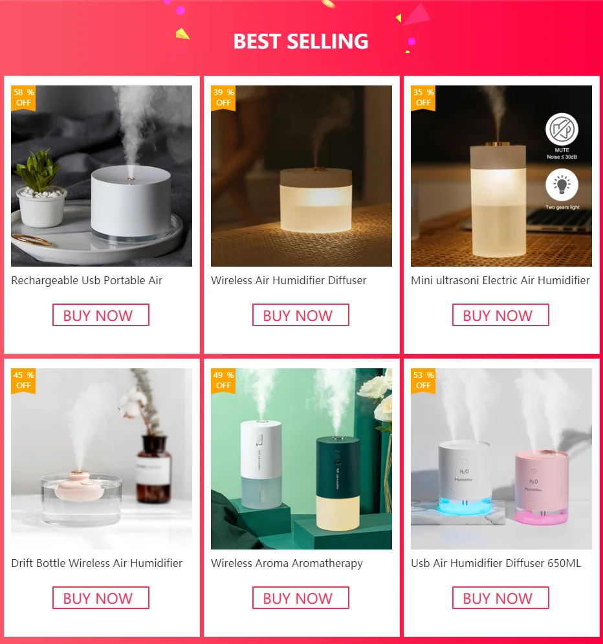Click BUY NOW under Wireless Air Humidifier Diffuser
Image resolution: width=603 pixels, height=644 pixels.
[300, 315]
